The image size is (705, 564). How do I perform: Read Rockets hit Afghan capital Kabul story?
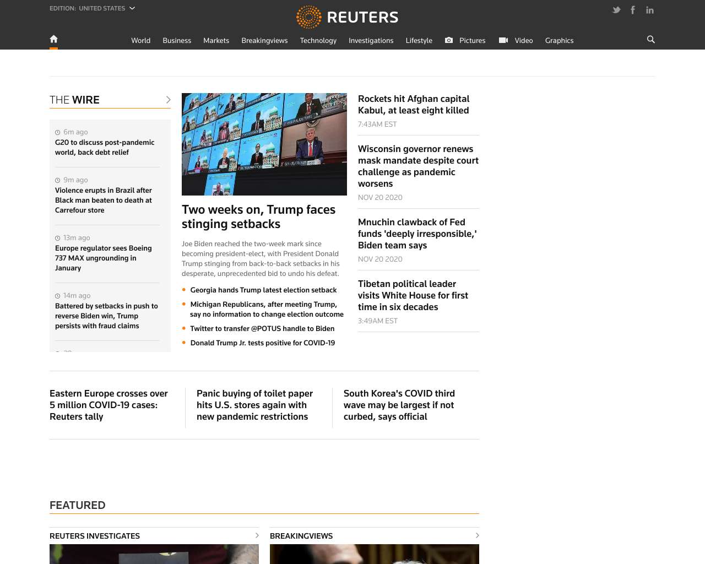tap(414, 105)
